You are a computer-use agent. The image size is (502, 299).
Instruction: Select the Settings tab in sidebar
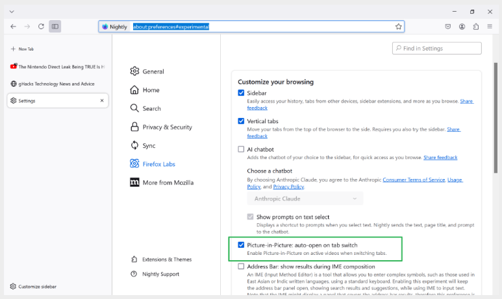tap(58, 101)
